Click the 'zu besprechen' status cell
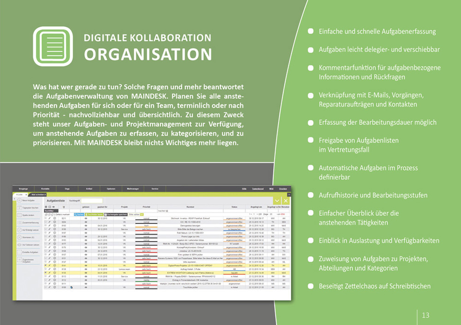This screenshot has width=461, height=325. (234, 229)
